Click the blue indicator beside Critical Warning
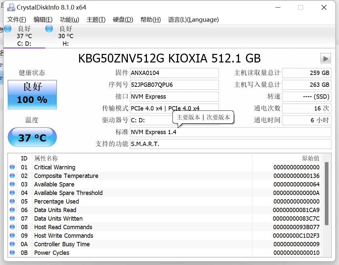The width and height of the screenshot is (339, 265). coord(12,167)
